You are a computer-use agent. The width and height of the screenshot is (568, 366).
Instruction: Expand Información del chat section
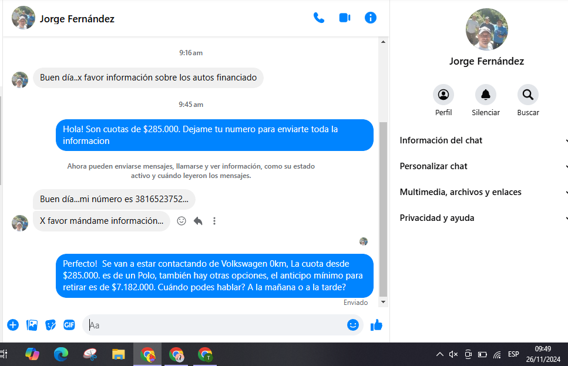point(483,140)
